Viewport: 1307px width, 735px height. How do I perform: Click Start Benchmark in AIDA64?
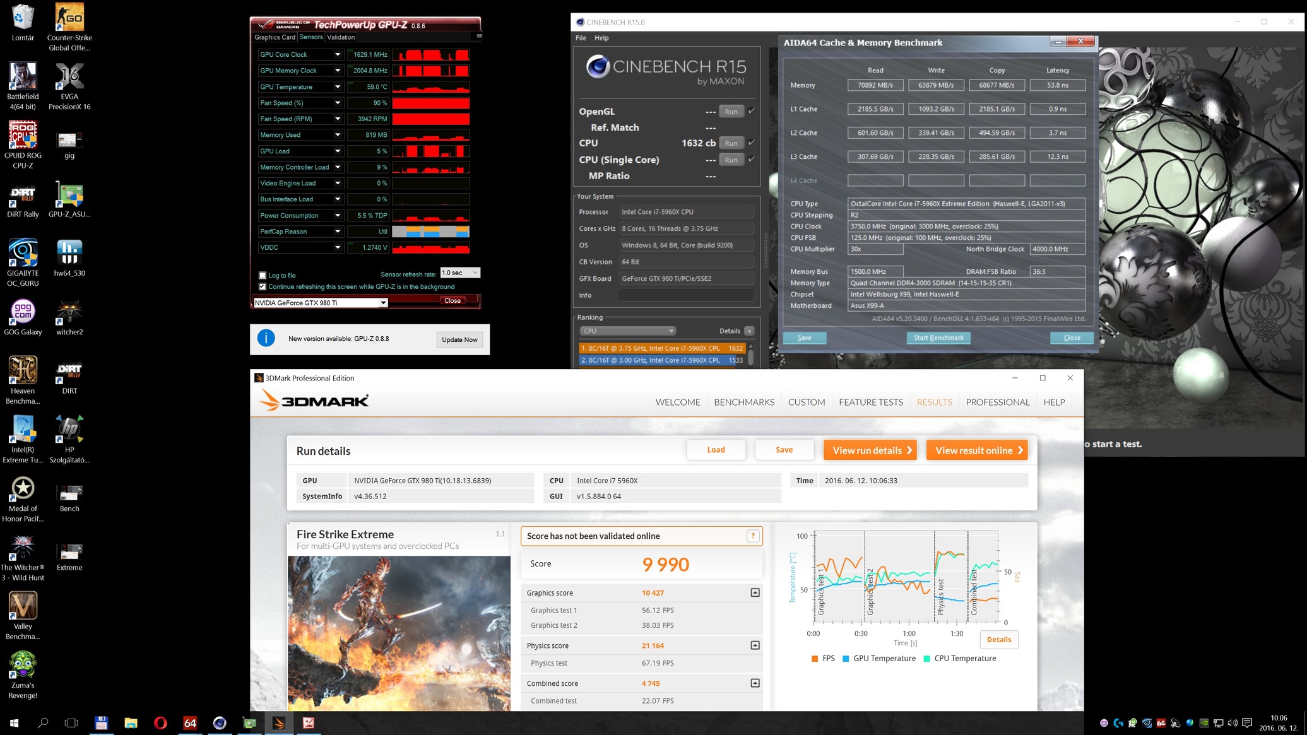pos(938,338)
